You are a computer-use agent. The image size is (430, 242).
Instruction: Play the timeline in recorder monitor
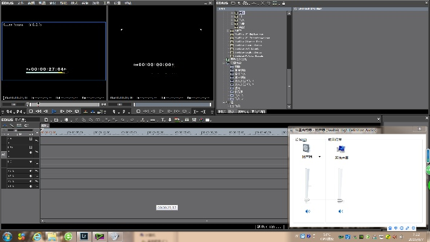161,111
